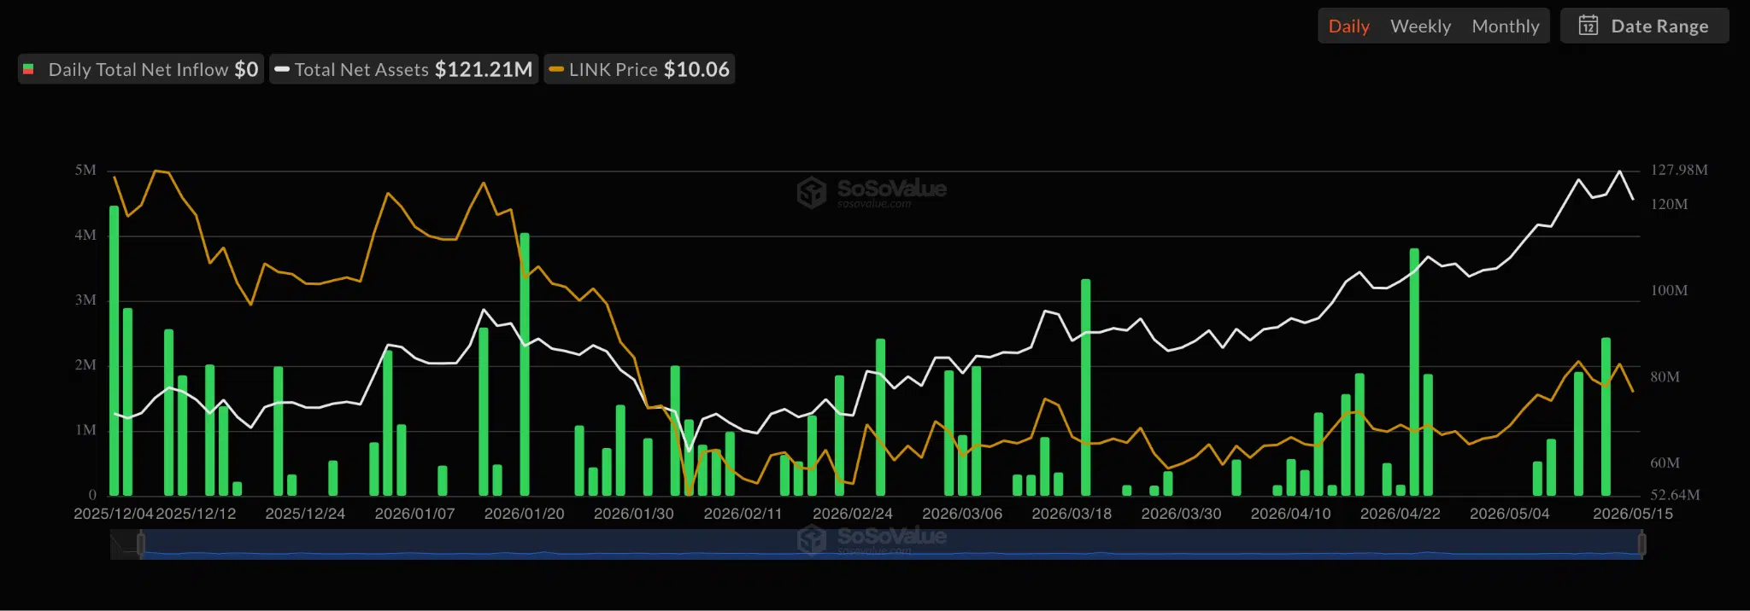Switch to the Weekly view tab
The width and height of the screenshot is (1750, 611).
coord(1420,26)
